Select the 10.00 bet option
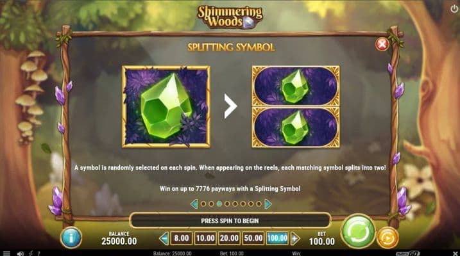 pos(205,238)
